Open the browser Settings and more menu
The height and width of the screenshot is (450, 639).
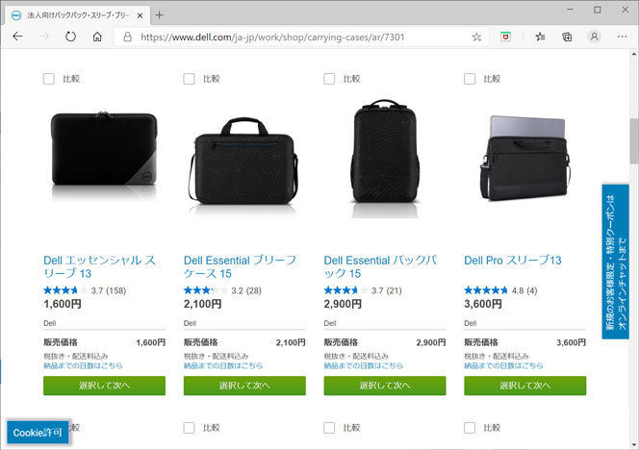pos(622,37)
